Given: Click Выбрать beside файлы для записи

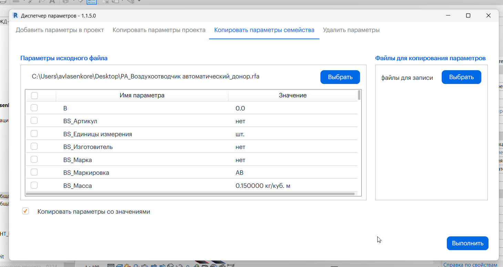Looking at the screenshot, I should (x=461, y=77).
